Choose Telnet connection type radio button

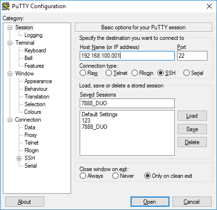click(108, 73)
